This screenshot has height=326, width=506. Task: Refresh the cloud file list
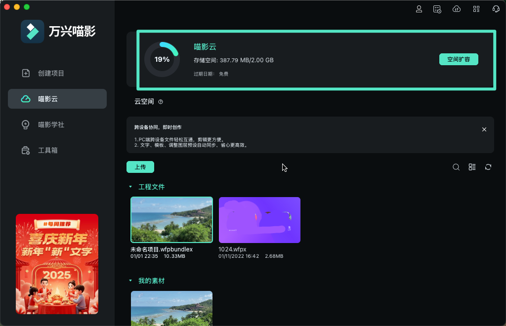tap(488, 167)
